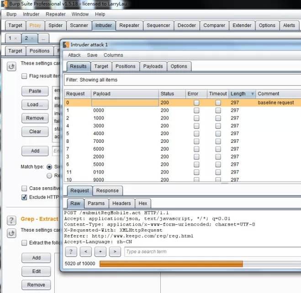
Task: Sort results by Error column header
Action: tap(196, 94)
